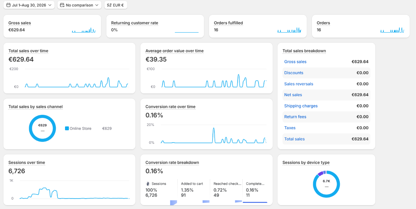Click the Taxes link in breakdown

click(290, 128)
